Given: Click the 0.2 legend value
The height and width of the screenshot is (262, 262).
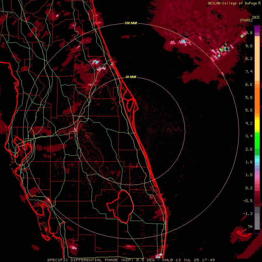Looking at the screenshot, I should [x=249, y=188].
